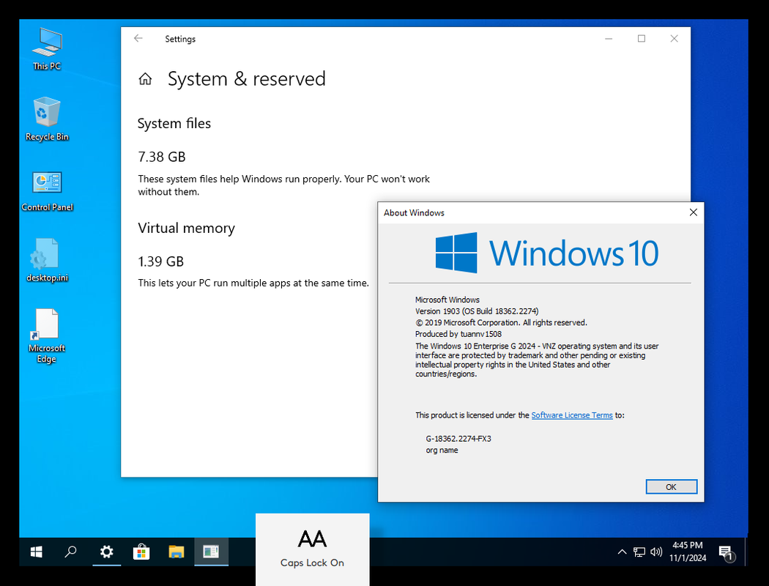Select the About Windows taskbar item
Screen dimensions: 769x586
pyautogui.click(x=211, y=552)
